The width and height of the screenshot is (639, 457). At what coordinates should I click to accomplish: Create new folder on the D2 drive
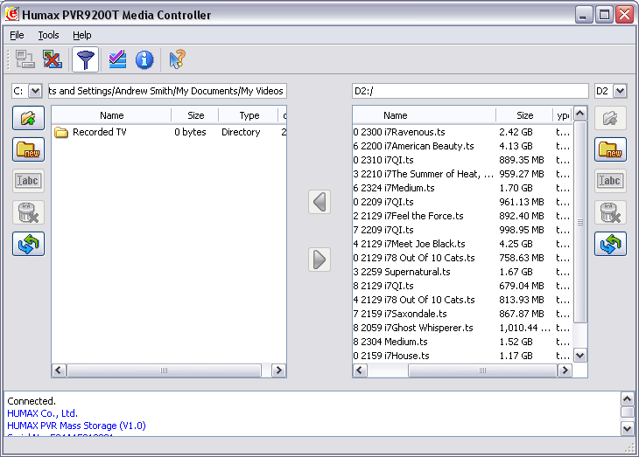point(610,149)
